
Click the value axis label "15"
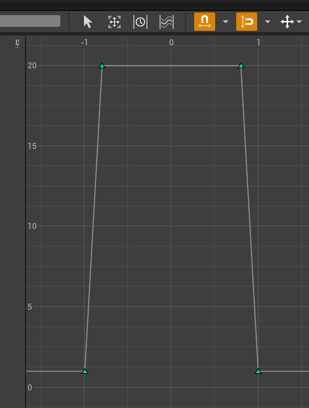coord(32,146)
